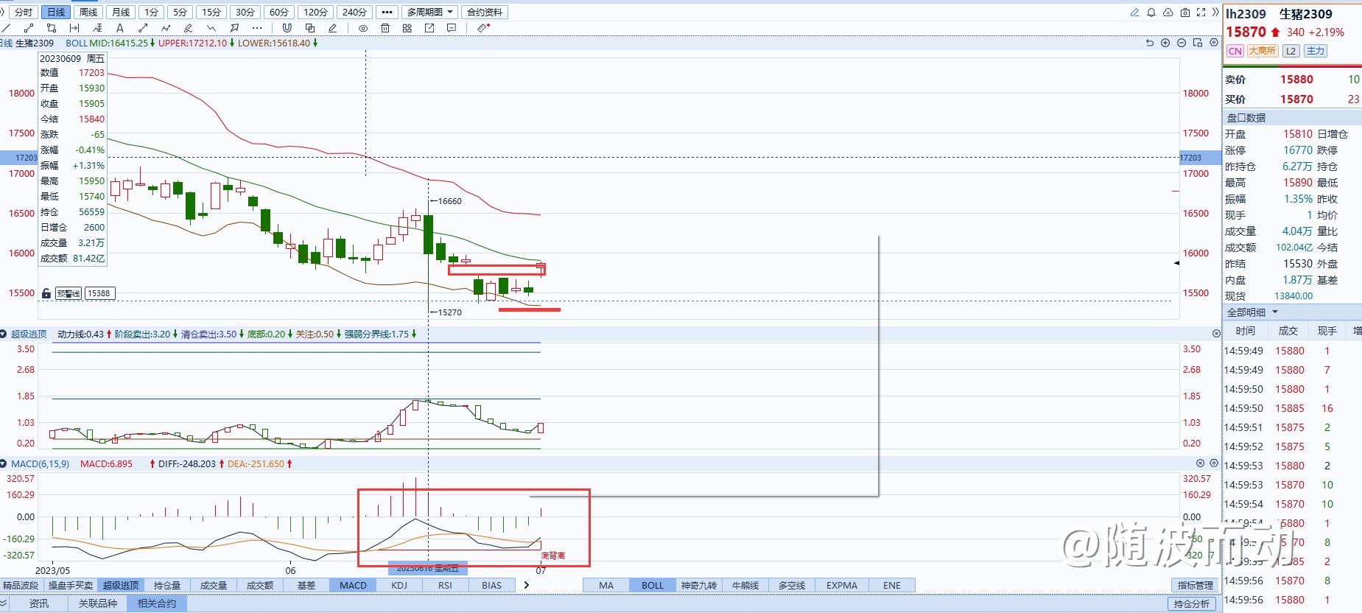Select the text annotation tool
Image resolution: width=1362 pixels, height=613 pixels.
(120, 28)
